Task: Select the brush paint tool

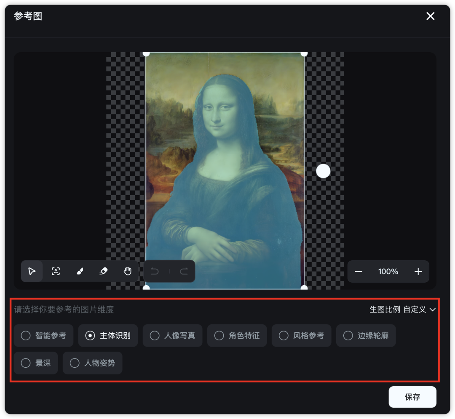Action: pyautogui.click(x=80, y=271)
